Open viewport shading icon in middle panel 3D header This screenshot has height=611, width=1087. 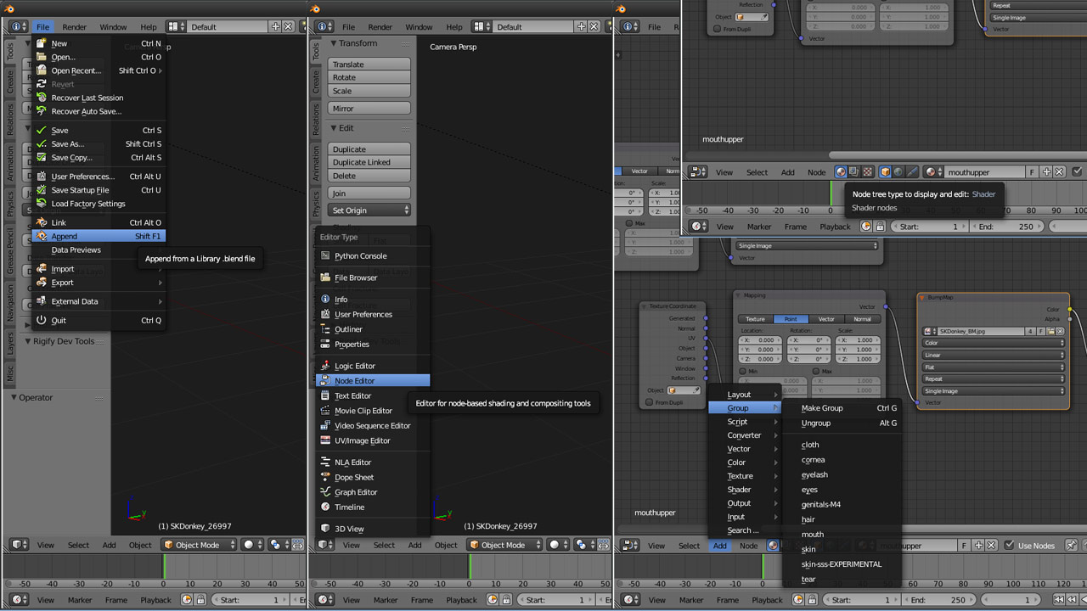(x=557, y=545)
